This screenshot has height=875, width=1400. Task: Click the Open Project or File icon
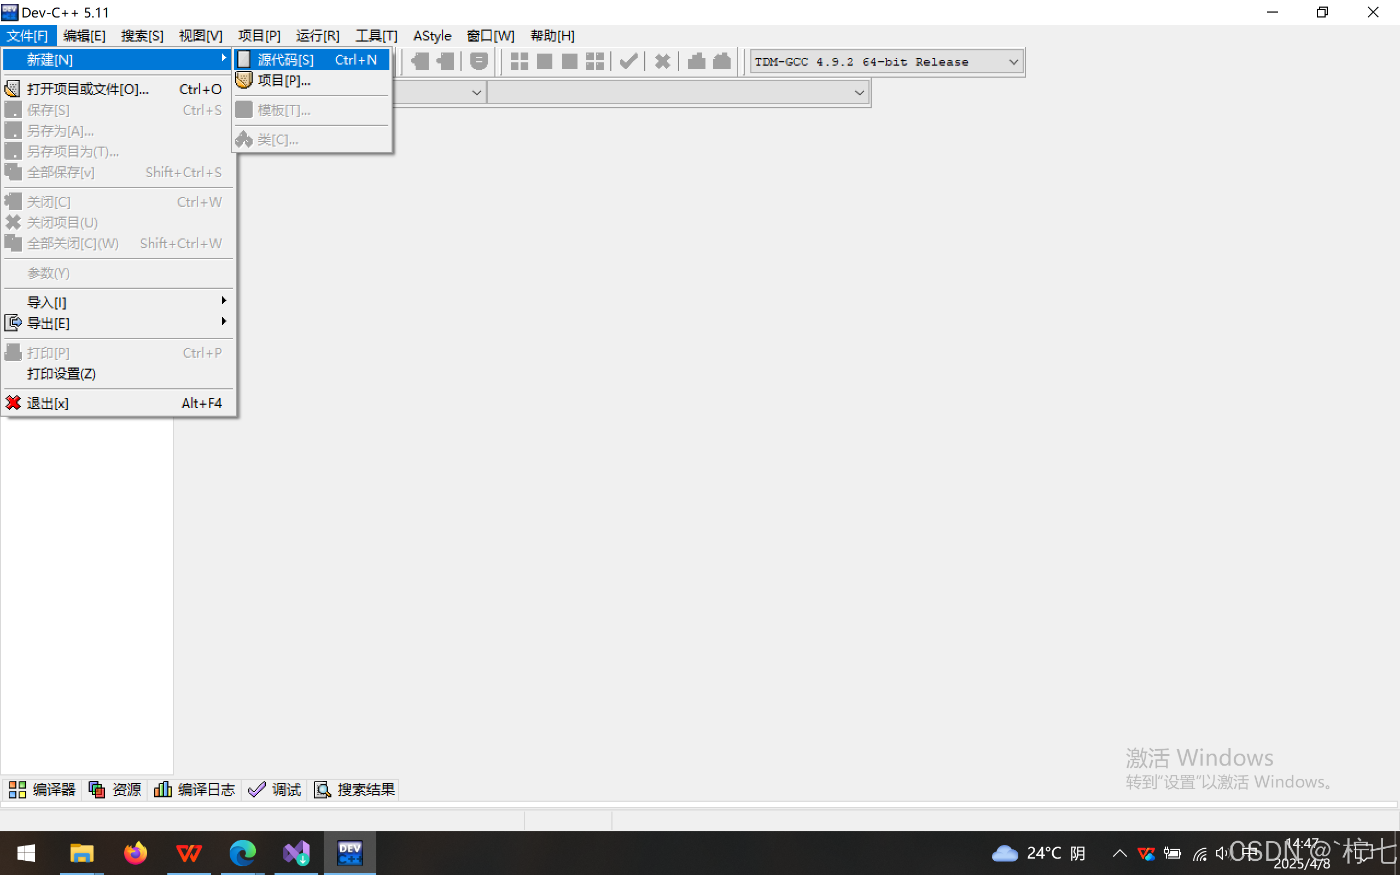(13, 89)
